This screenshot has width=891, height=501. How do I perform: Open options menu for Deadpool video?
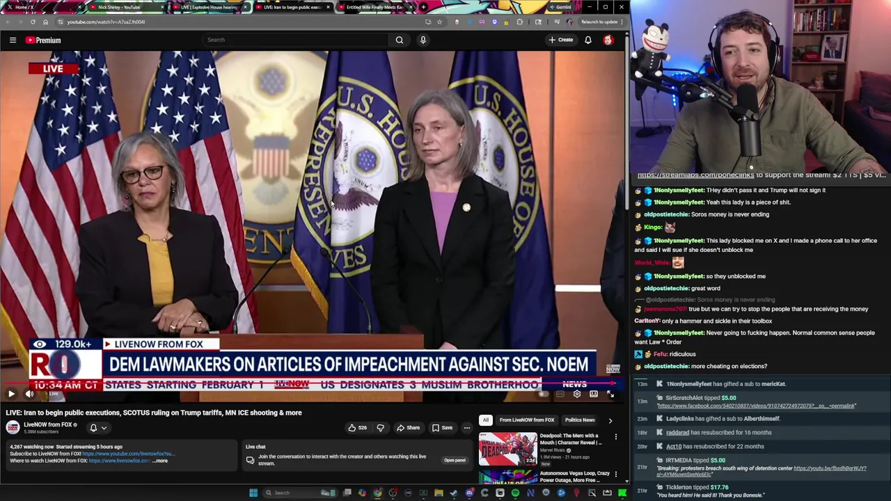[616, 437]
